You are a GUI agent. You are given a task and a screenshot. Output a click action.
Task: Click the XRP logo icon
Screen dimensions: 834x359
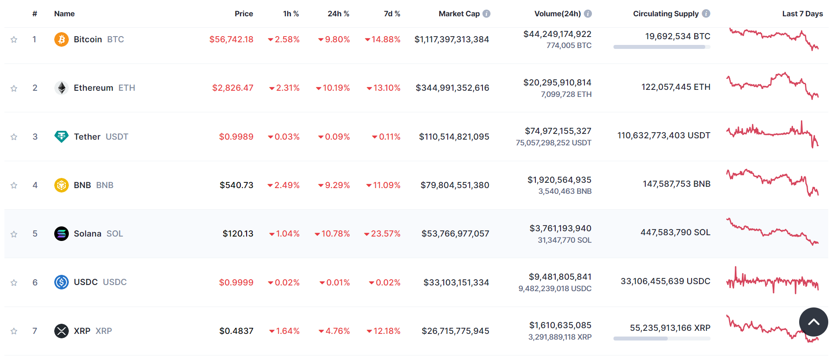point(61,331)
